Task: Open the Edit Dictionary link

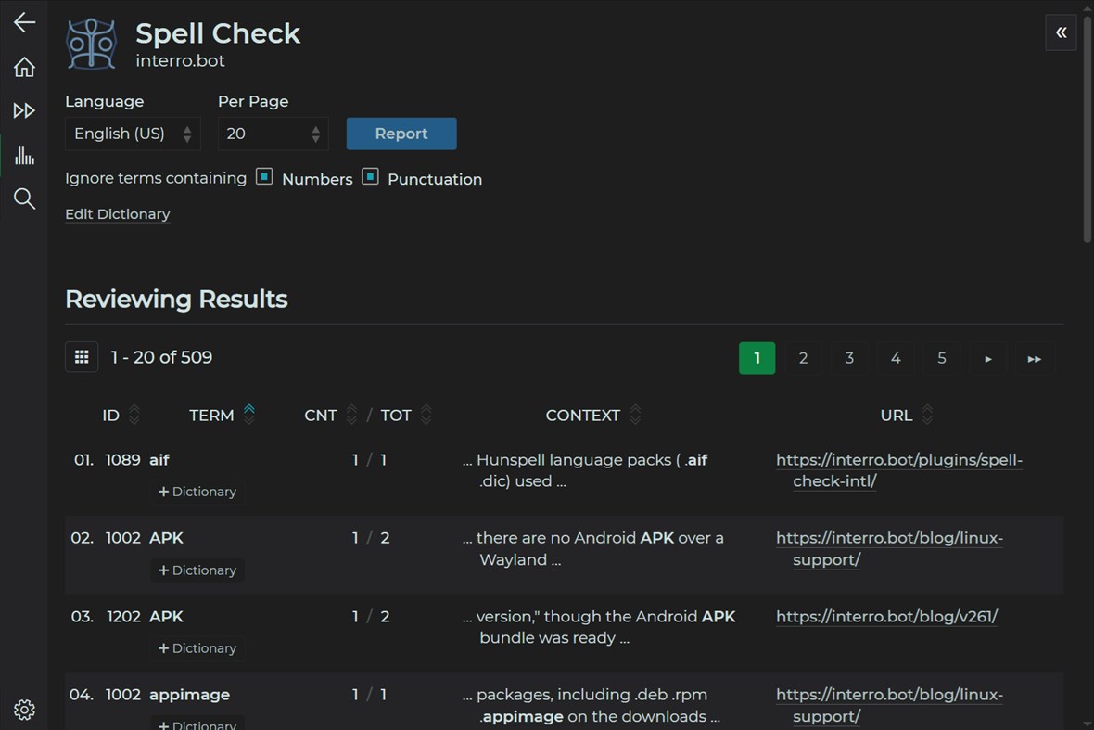Action: pyautogui.click(x=117, y=213)
